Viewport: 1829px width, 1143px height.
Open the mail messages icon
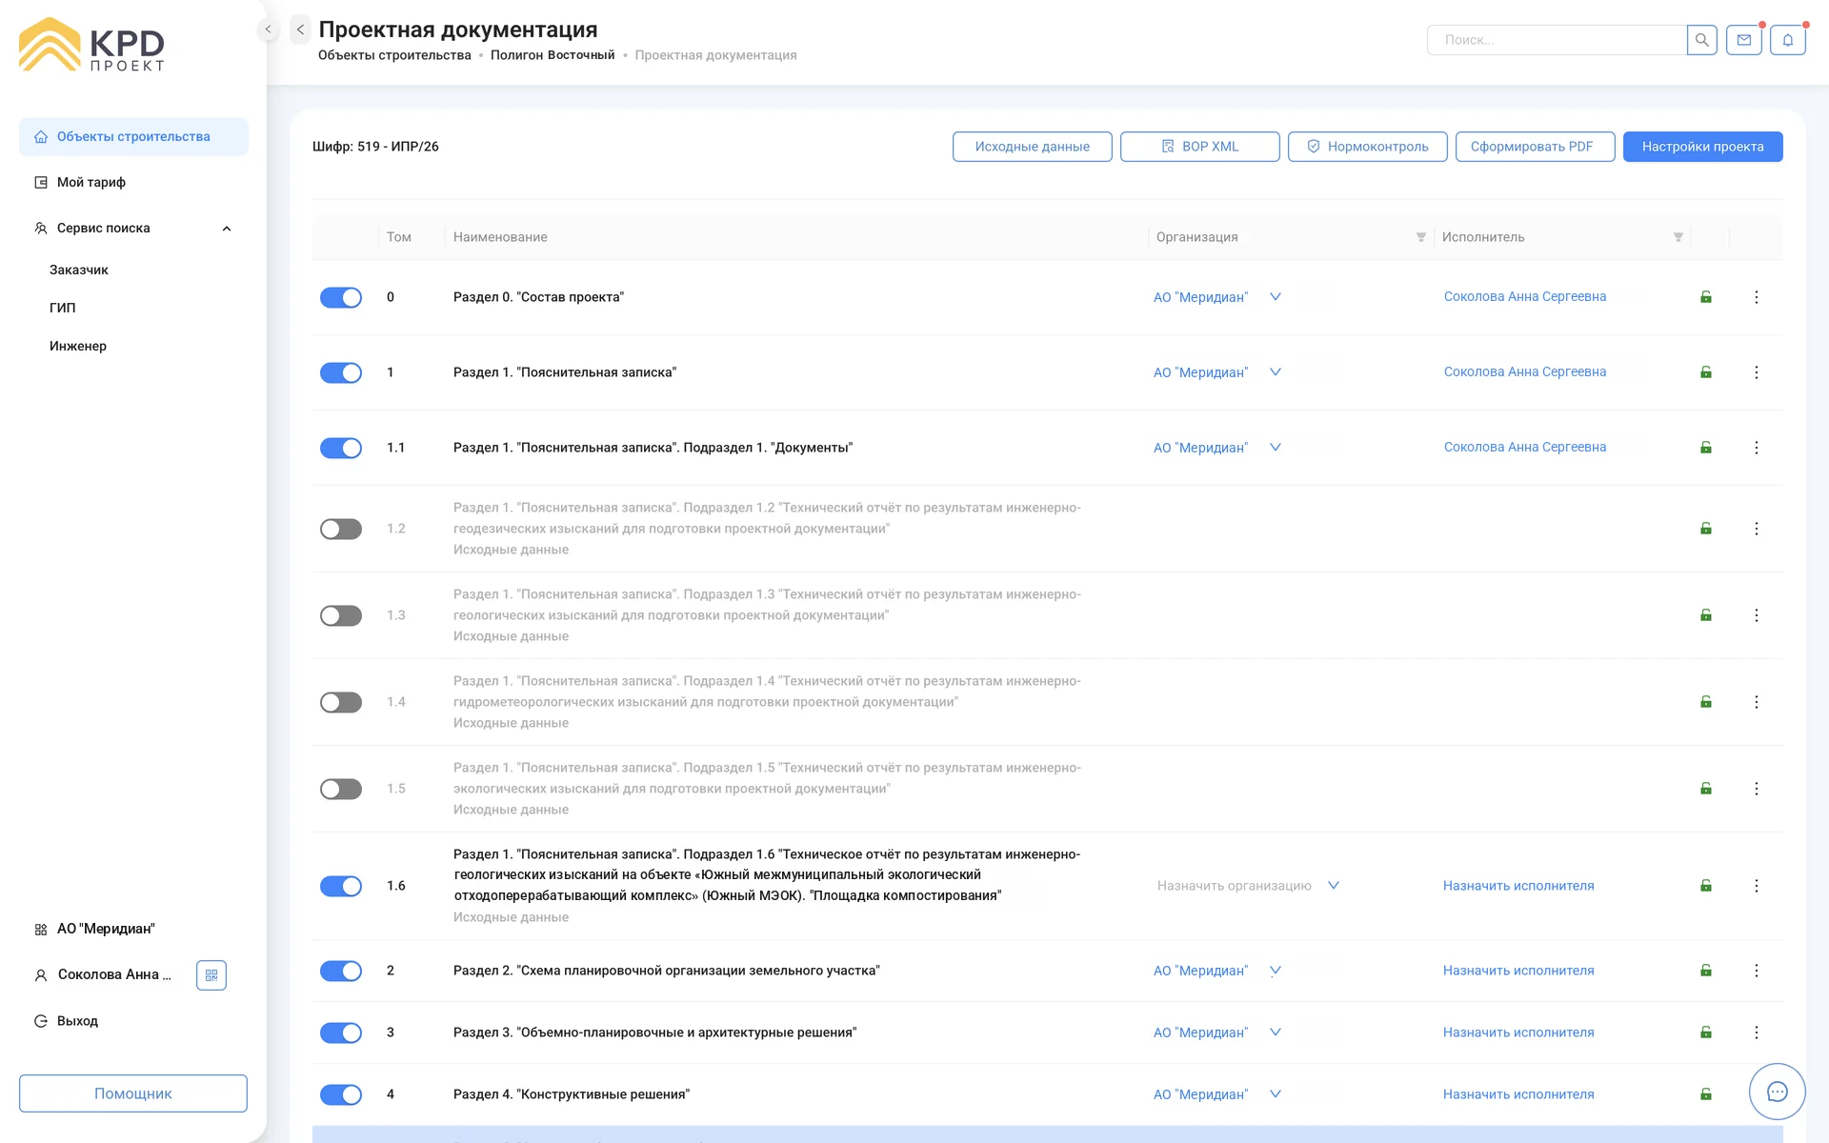click(x=1744, y=40)
